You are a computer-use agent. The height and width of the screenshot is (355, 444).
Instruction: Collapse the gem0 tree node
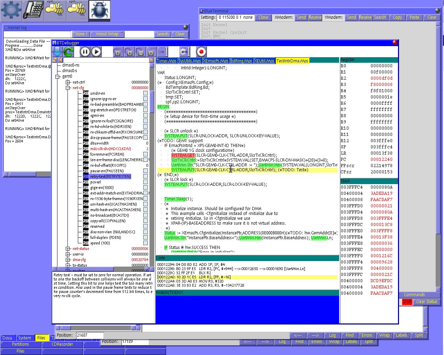58,76
